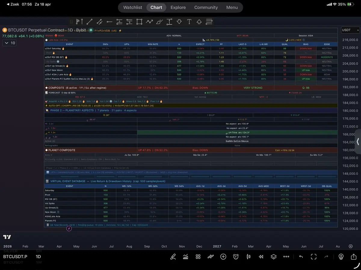The height and width of the screenshot is (270, 361).
Task: Choose the Text annotation tool
Action: click(189, 22)
